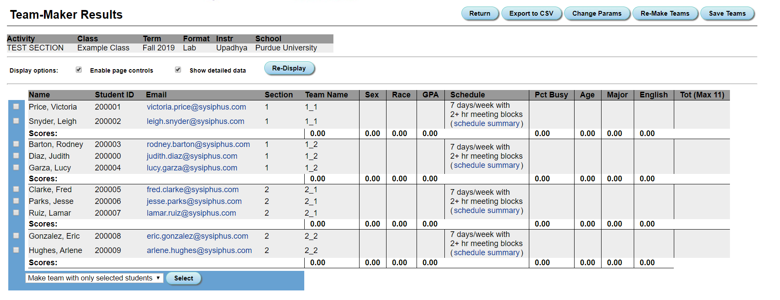
Task: Export results to CSV
Action: tap(531, 13)
